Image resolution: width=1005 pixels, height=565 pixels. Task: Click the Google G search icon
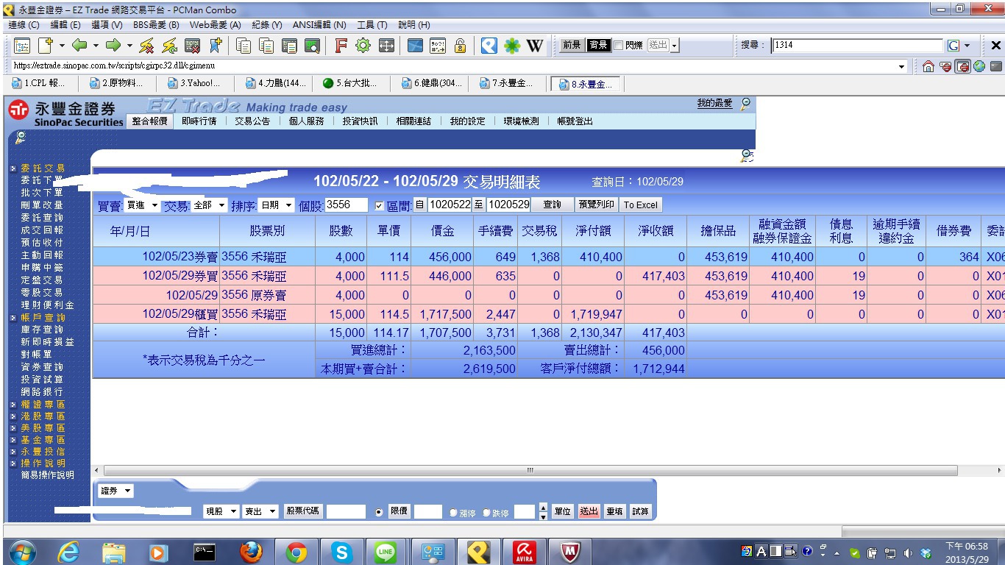[953, 46]
